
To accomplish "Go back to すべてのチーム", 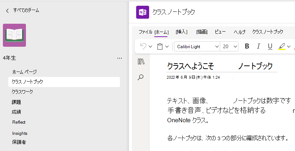I will click(23, 10).
